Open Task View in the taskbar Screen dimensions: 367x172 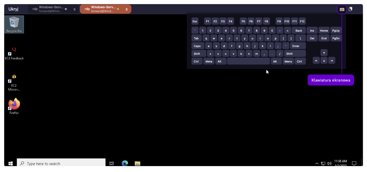pyautogui.click(x=112, y=163)
